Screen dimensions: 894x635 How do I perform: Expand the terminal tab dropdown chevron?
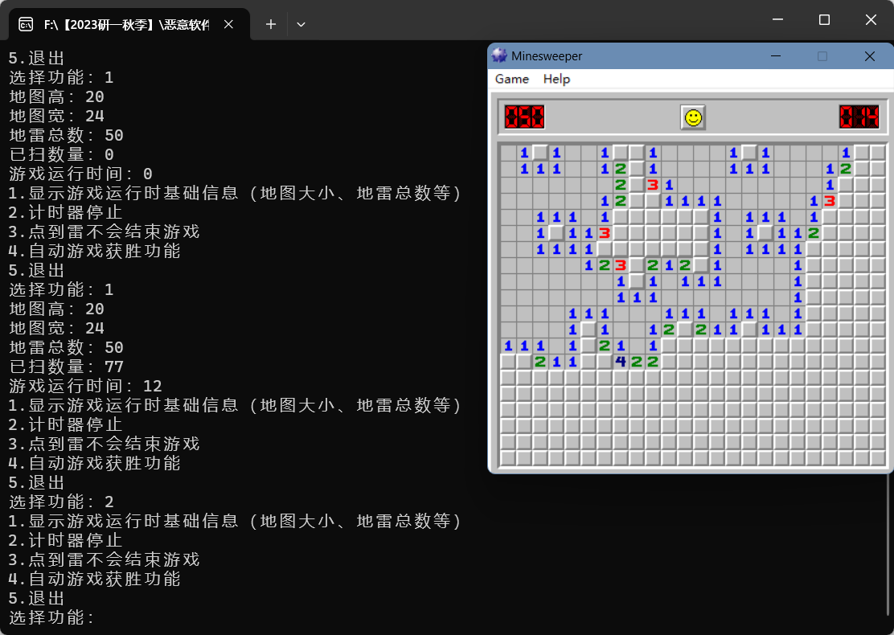click(301, 24)
